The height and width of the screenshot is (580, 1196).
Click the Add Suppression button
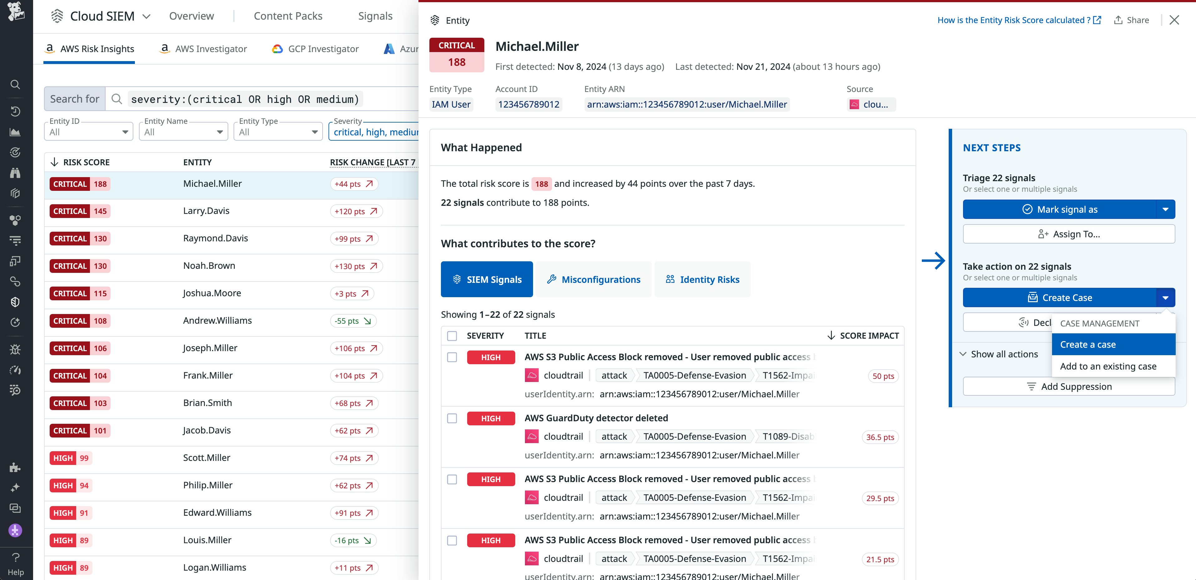tap(1068, 387)
